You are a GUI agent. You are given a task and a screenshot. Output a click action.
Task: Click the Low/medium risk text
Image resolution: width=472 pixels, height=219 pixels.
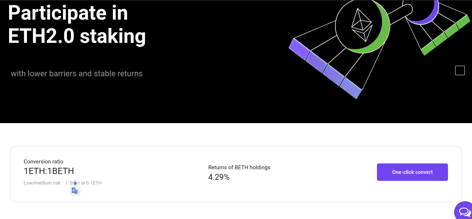click(x=42, y=183)
